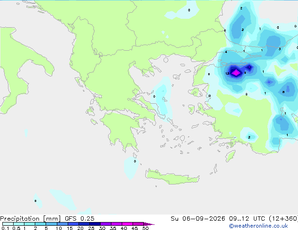Image resolution: width=298 pixels, height=230 pixels.
Task: Select the 20–25 mm legend swatch
Action: pyautogui.click(x=84, y=224)
